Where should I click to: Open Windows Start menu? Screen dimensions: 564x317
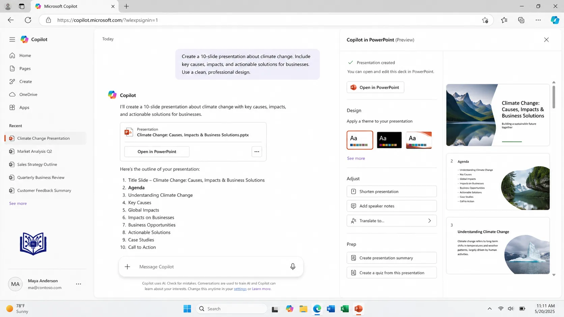(187, 309)
